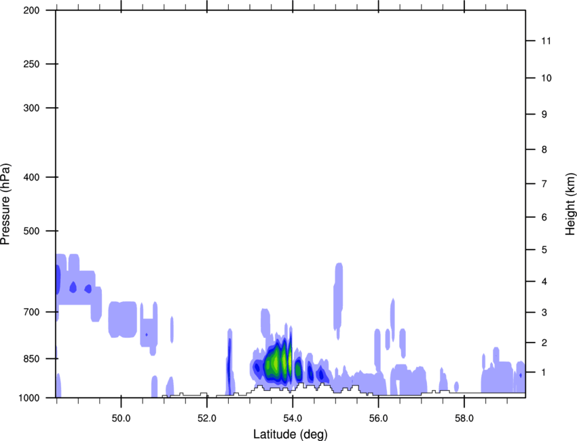This screenshot has height=441, width=577.
Task: Select the 850 pressure tick label
Action: (31, 359)
